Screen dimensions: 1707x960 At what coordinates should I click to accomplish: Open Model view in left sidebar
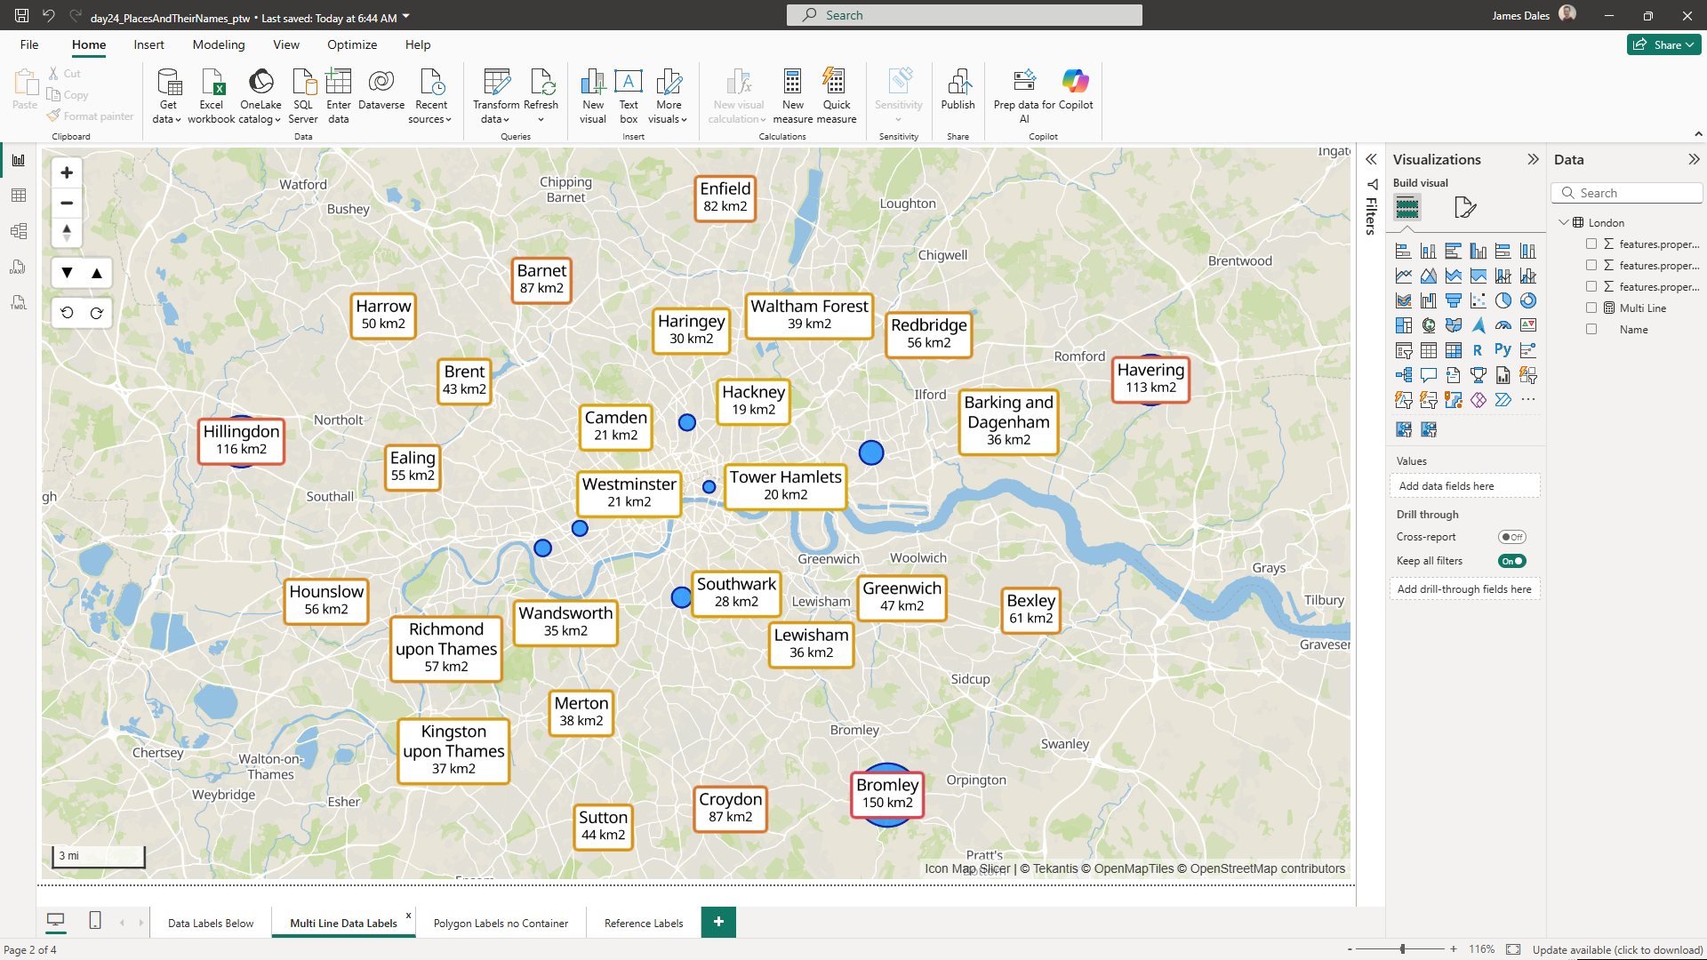point(19,231)
